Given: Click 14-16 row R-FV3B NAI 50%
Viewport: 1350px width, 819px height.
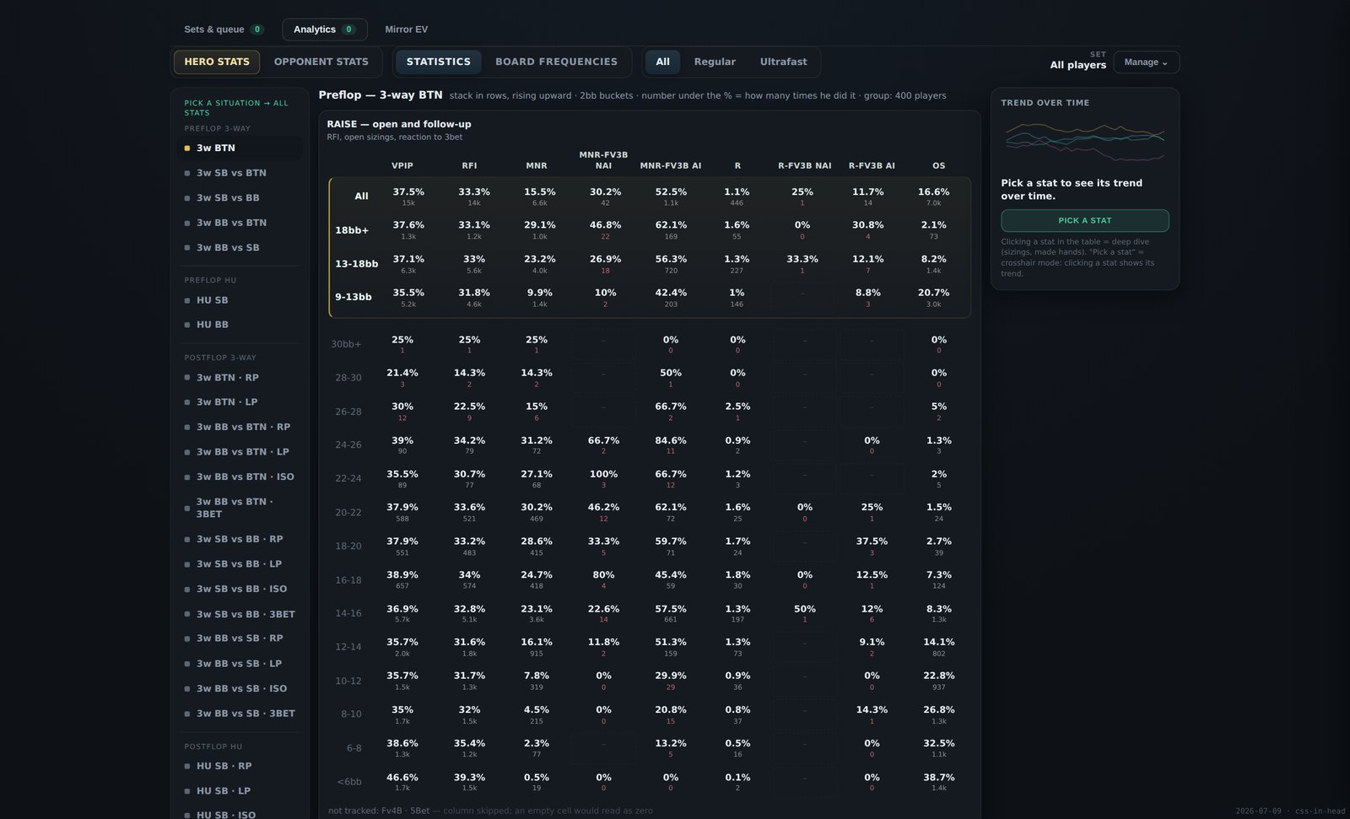Looking at the screenshot, I should pyautogui.click(x=805, y=613).
